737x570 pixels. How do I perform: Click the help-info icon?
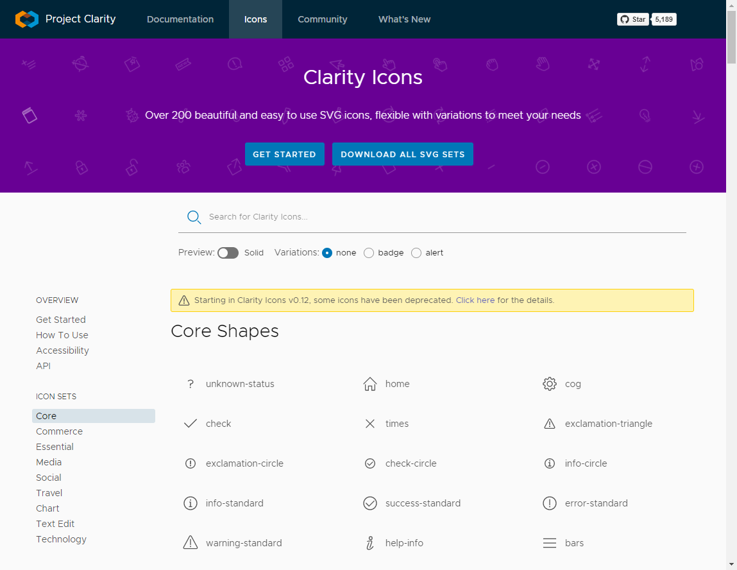370,544
